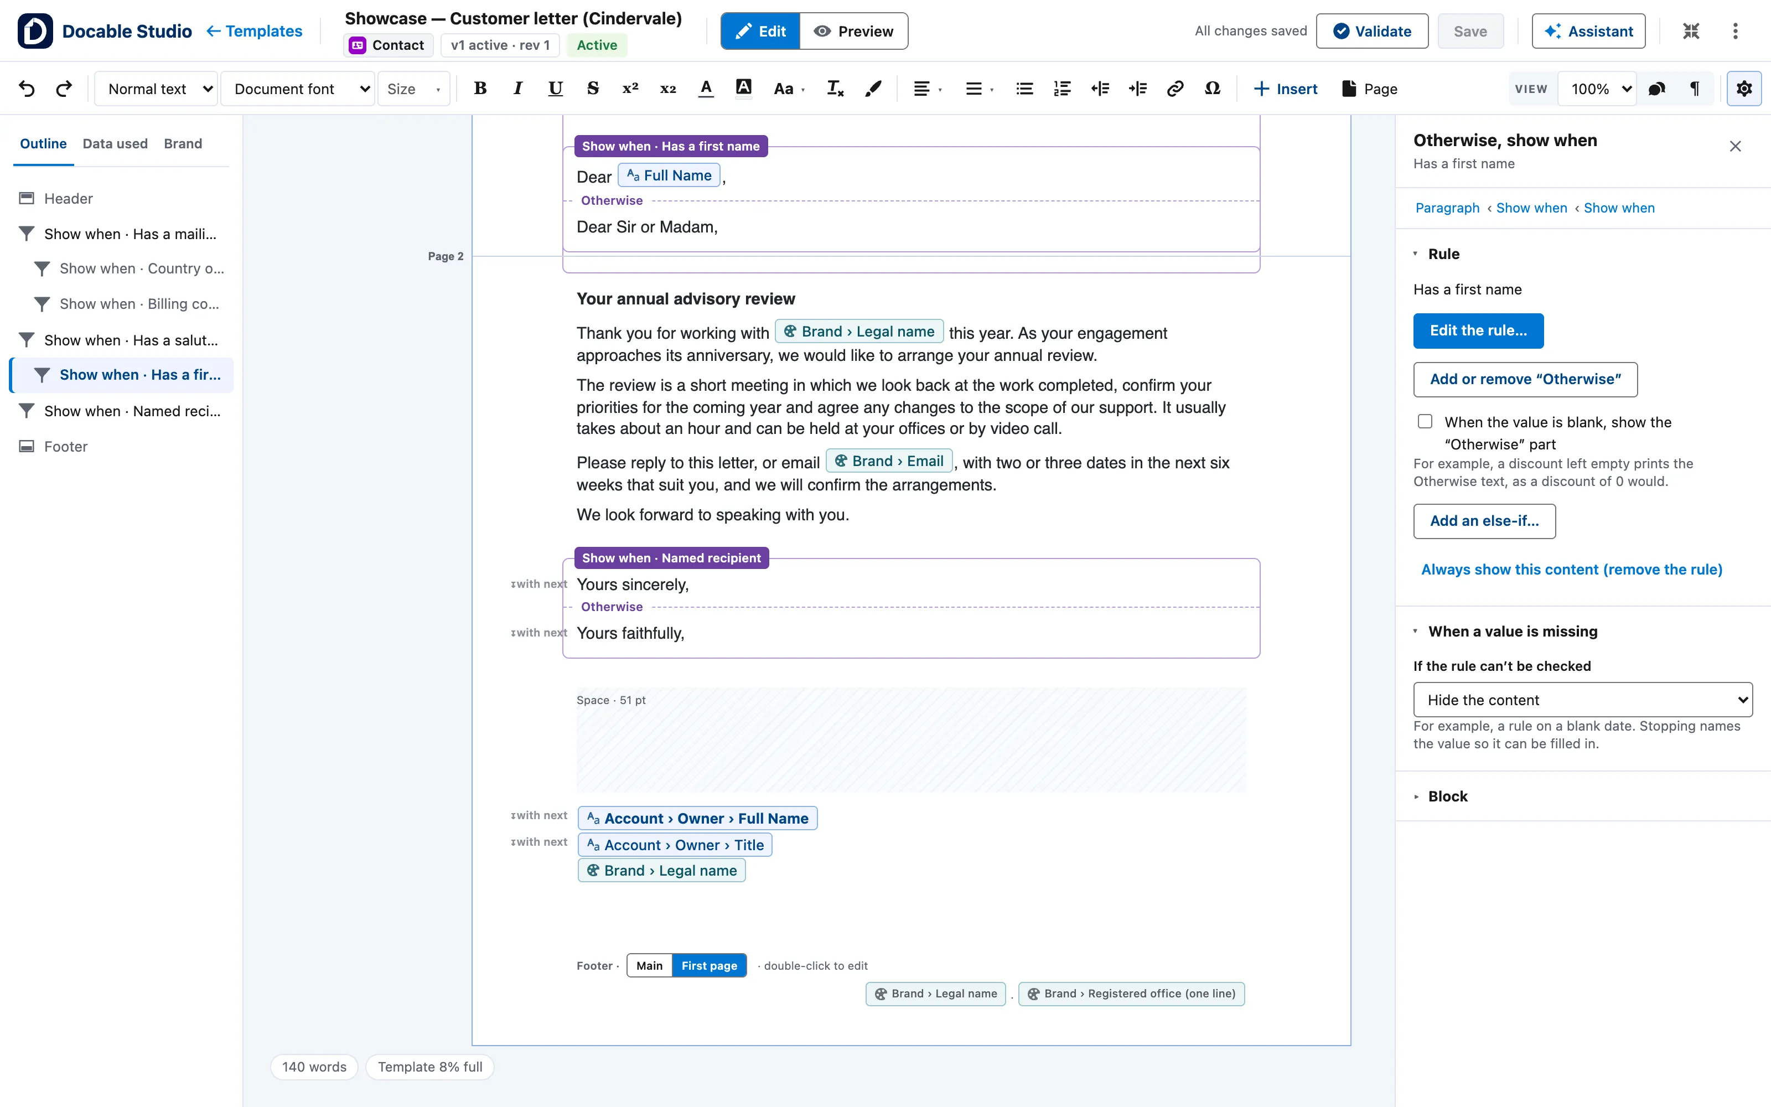Apply superscript formatting
1771x1107 pixels.
click(630, 89)
